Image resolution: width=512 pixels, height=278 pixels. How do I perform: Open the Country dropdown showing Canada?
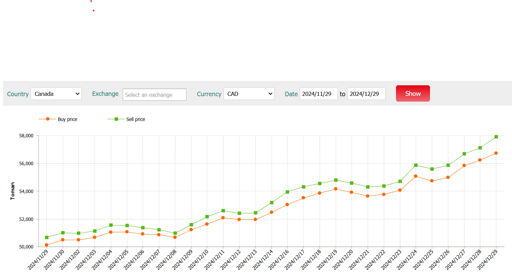(56, 94)
